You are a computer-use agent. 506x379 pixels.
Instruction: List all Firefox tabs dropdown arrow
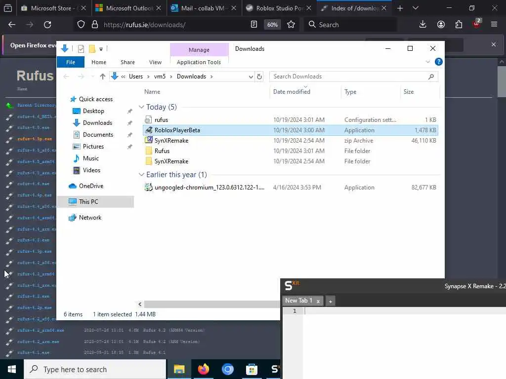click(416, 8)
